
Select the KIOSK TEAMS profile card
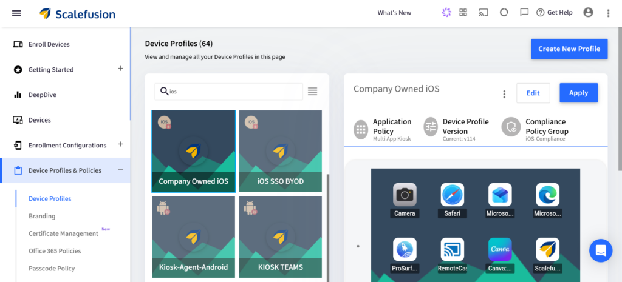point(281,237)
